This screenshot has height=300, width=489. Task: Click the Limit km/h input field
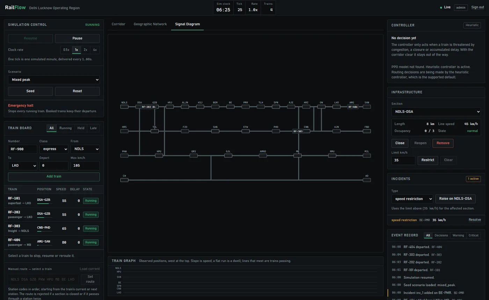coord(403,161)
